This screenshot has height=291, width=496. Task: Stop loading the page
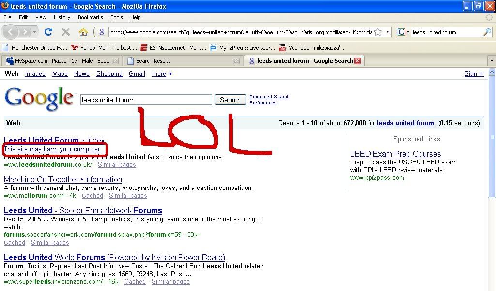click(66, 32)
